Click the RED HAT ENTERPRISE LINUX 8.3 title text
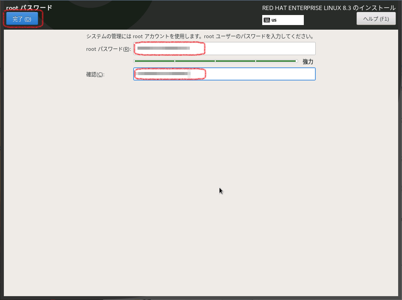The image size is (402, 300). tap(329, 8)
